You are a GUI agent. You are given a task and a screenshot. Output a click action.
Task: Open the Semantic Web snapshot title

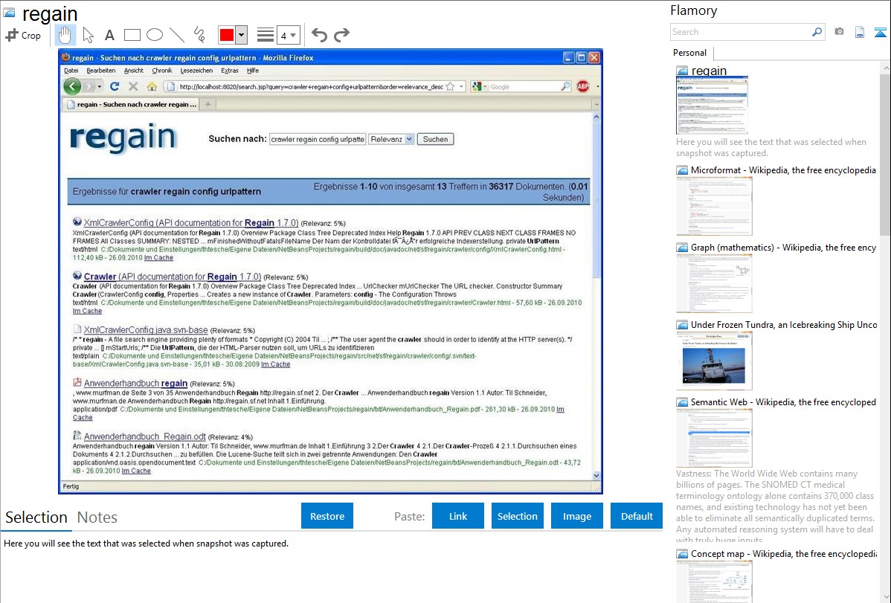(x=783, y=402)
